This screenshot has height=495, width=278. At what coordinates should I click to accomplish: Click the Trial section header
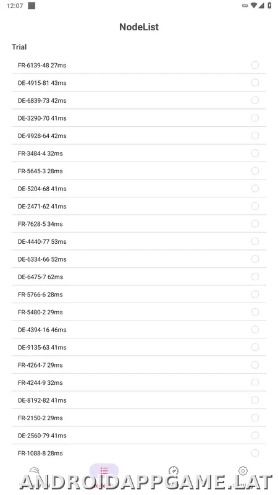[x=19, y=47]
